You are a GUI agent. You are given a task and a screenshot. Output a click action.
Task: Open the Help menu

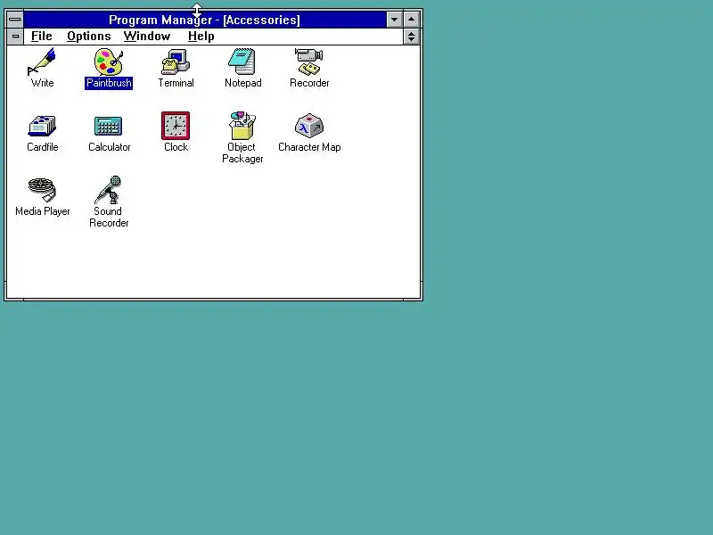click(x=201, y=36)
